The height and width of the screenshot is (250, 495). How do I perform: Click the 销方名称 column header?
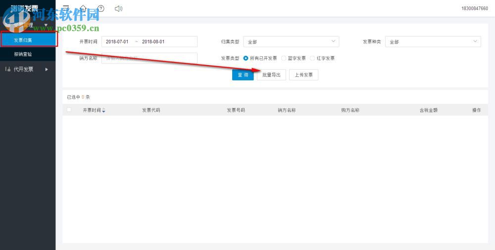[287, 110]
